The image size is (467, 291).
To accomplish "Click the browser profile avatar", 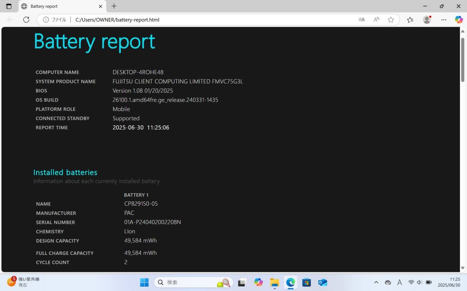I will pyautogui.click(x=427, y=20).
